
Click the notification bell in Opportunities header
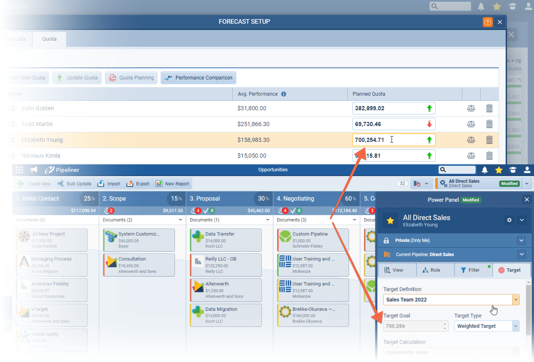485,170
